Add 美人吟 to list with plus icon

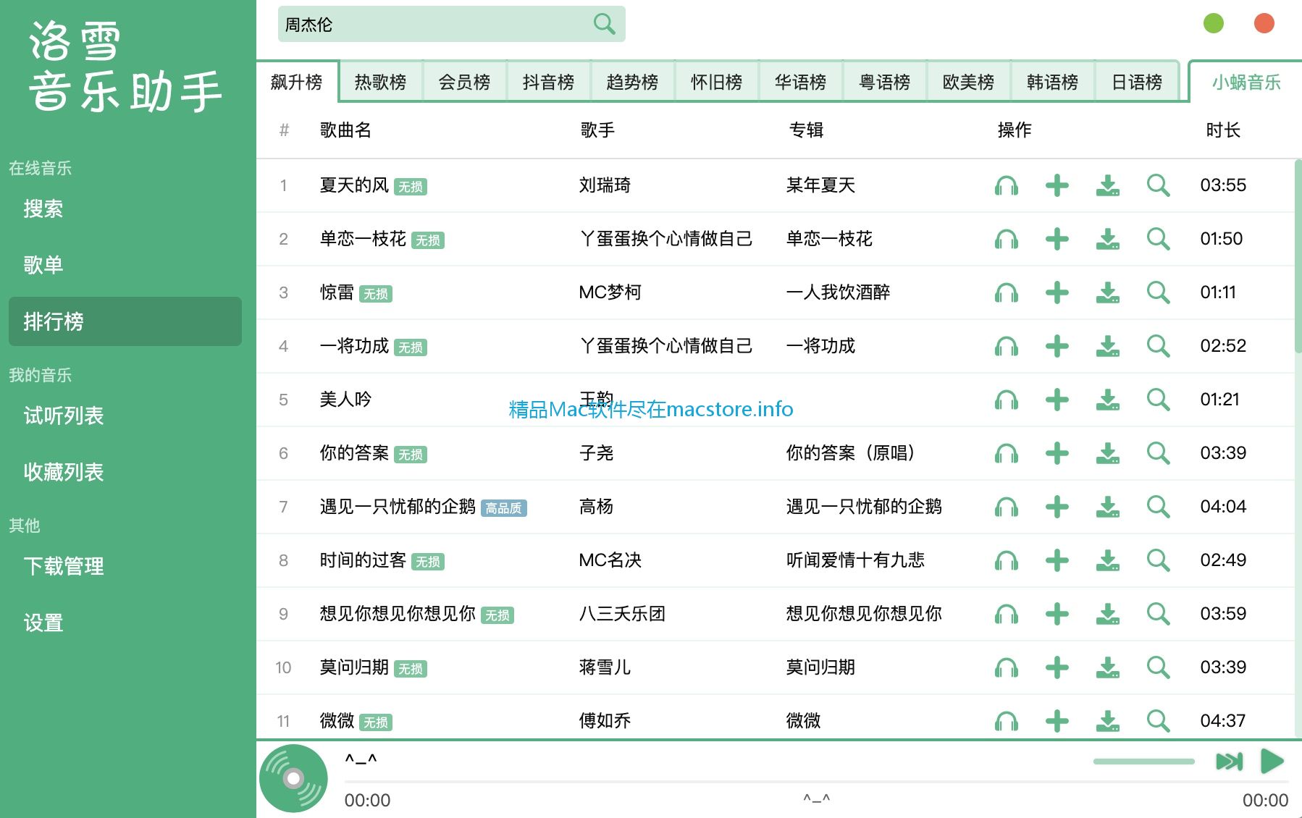pyautogui.click(x=1057, y=400)
